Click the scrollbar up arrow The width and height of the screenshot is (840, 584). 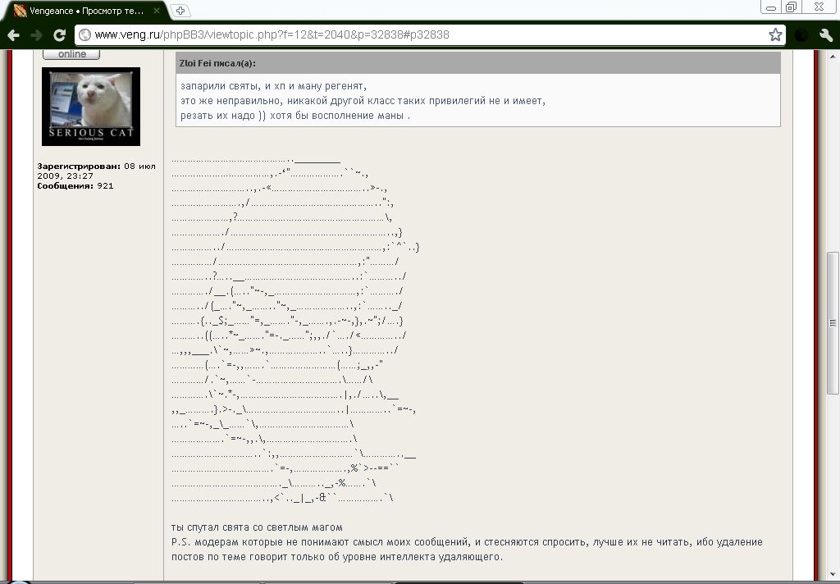click(833, 57)
